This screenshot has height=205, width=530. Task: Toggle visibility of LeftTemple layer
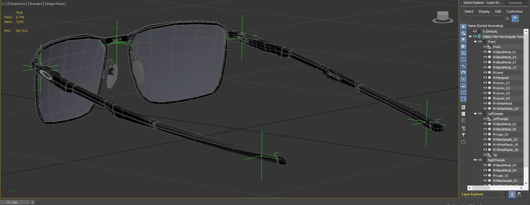point(480,114)
